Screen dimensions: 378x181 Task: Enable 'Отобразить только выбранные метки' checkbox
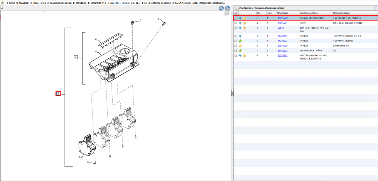point(237,8)
